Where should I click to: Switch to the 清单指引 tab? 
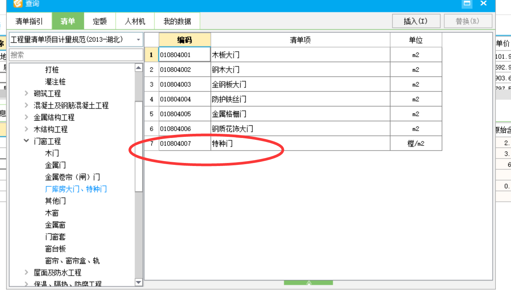(29, 22)
